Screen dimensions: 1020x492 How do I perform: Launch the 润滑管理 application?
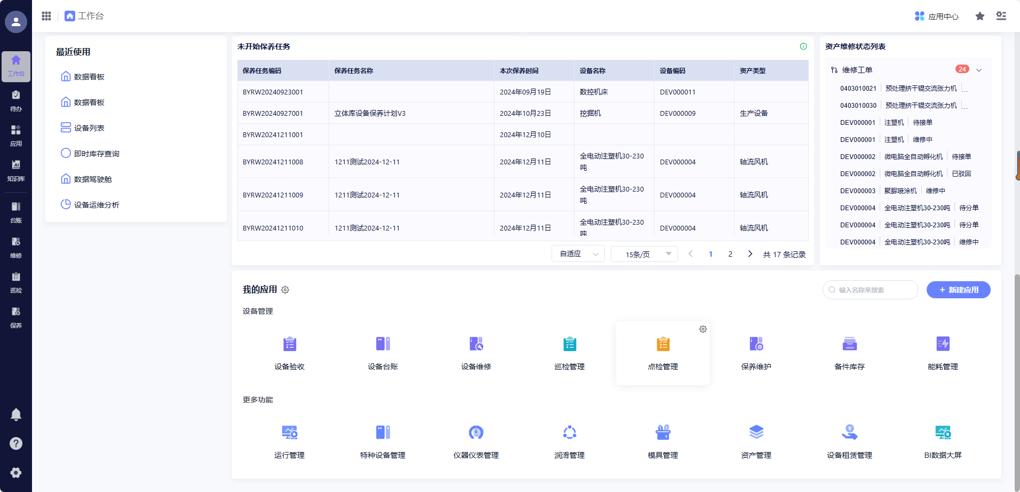569,433
